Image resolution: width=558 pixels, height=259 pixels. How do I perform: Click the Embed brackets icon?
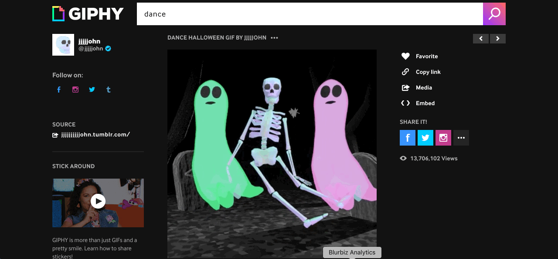(x=405, y=103)
